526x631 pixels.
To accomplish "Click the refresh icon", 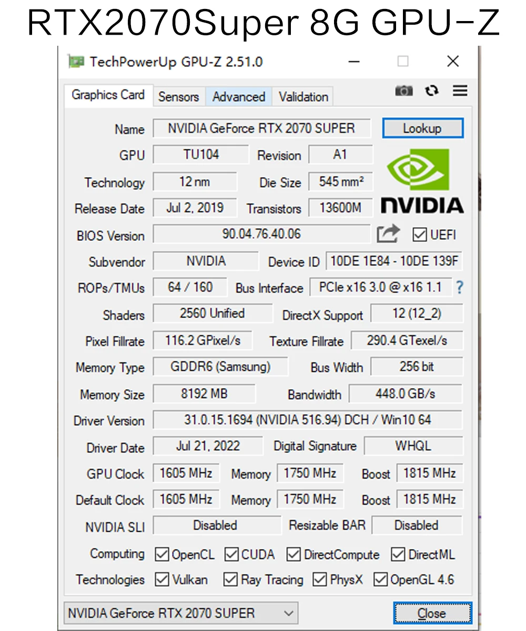I will 432,91.
